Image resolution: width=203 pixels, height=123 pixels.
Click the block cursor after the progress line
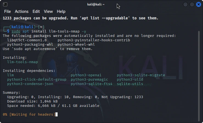[x=57, y=114]
